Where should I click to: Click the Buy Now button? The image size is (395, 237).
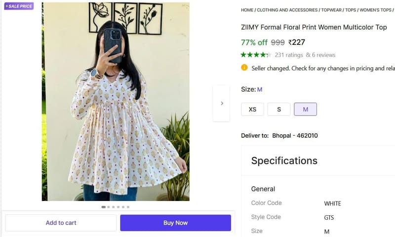tap(176, 223)
